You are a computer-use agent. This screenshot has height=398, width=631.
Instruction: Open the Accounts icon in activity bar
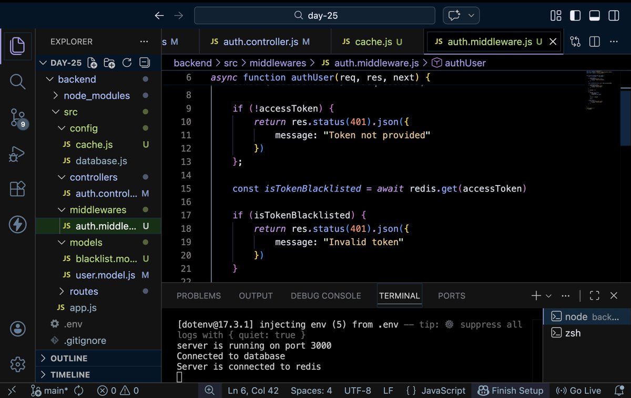tap(17, 329)
